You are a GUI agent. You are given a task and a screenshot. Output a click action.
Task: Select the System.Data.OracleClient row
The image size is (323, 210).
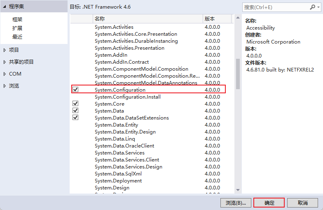coord(152,145)
